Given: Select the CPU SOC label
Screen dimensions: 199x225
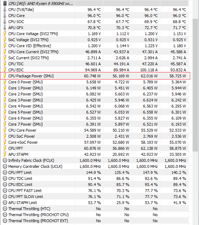Looking at the screenshot, I should click(16, 22).
